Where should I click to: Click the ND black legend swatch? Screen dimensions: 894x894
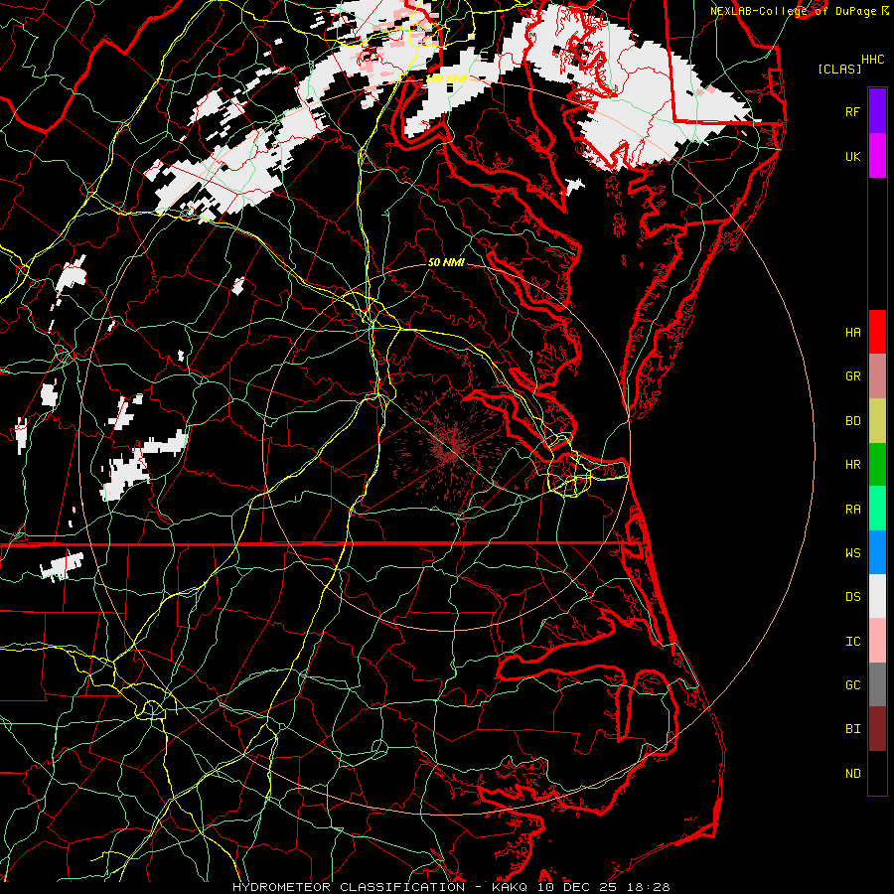[877, 773]
